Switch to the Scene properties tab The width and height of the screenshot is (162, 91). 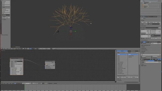click(x=146, y=16)
